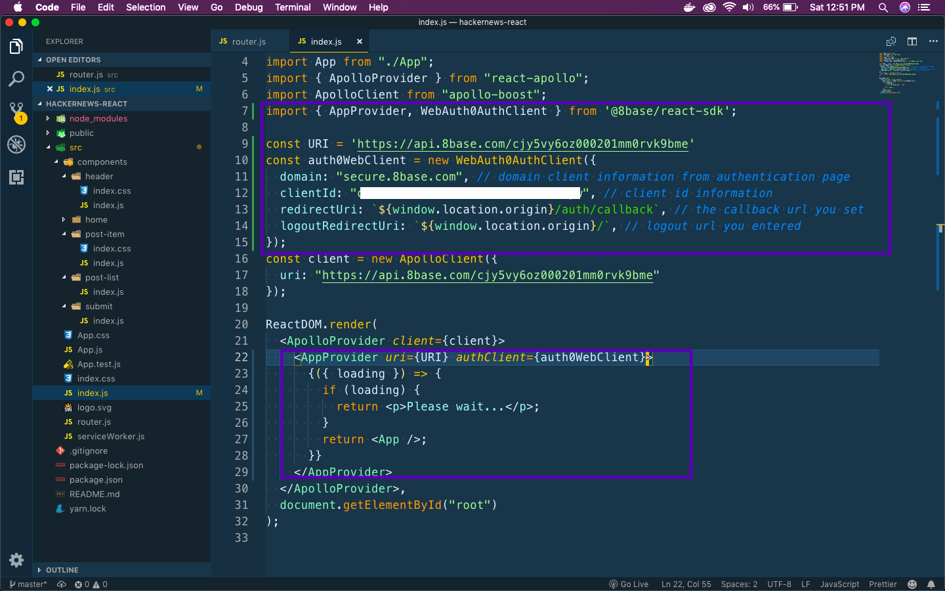Click line number 22 in the gutter
Screen dimensions: 945x591
coord(241,357)
